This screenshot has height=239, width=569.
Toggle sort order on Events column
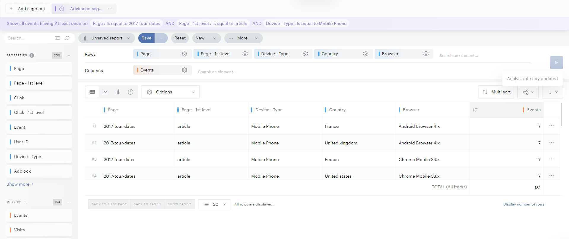pyautogui.click(x=475, y=110)
